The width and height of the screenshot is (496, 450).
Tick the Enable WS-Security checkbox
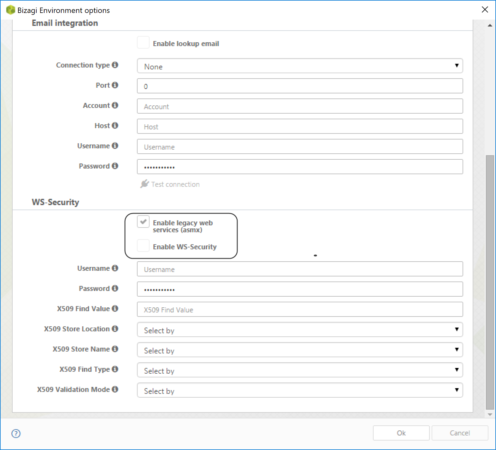pyautogui.click(x=143, y=246)
